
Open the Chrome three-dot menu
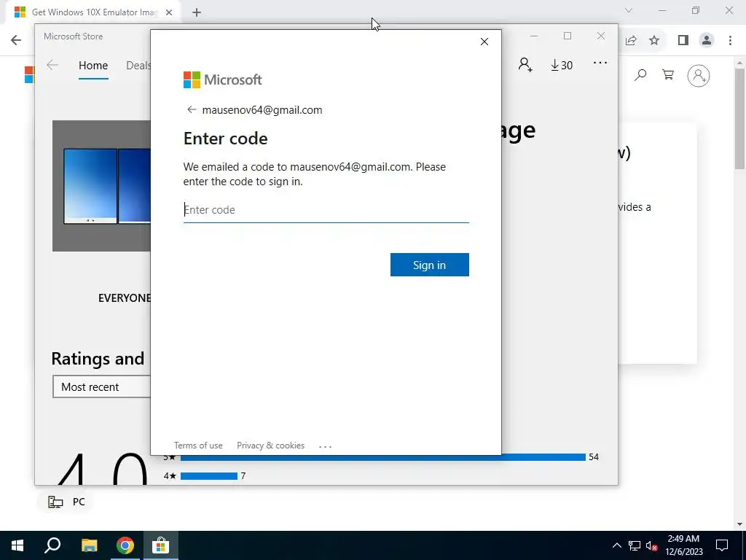[730, 41]
